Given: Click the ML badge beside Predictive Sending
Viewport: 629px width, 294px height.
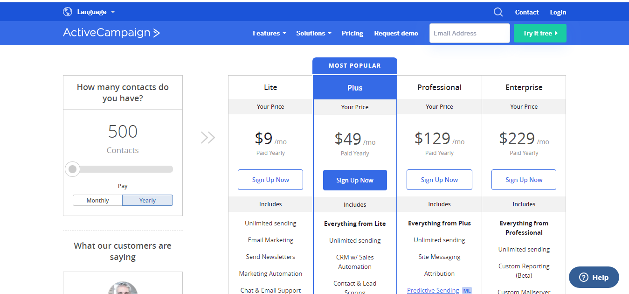Looking at the screenshot, I should tap(467, 290).
